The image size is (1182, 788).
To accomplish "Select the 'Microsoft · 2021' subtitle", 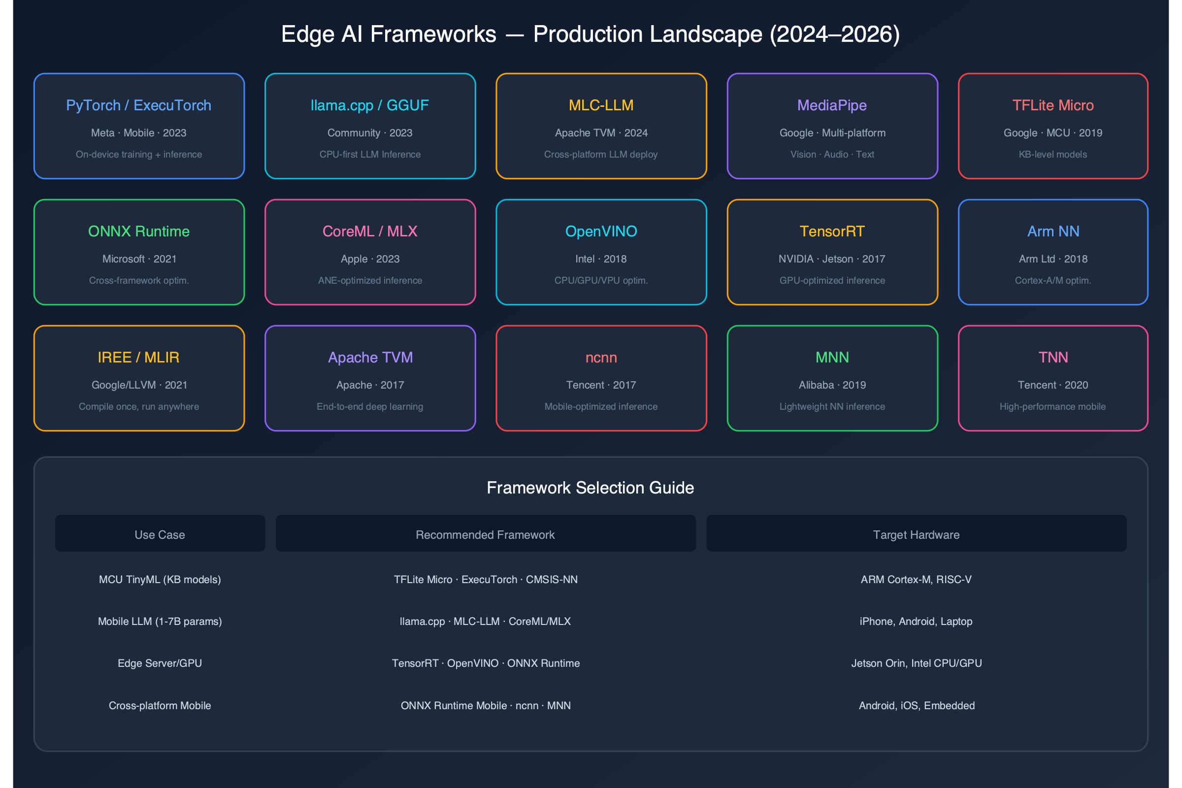I will tap(139, 259).
